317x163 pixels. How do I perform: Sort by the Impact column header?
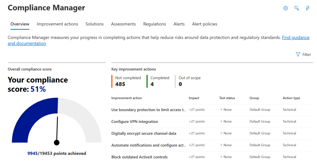[x=194, y=98]
